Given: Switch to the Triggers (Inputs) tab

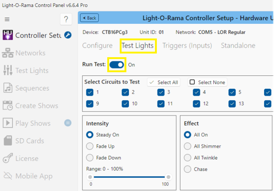Looking at the screenshot, I should (x=187, y=45).
